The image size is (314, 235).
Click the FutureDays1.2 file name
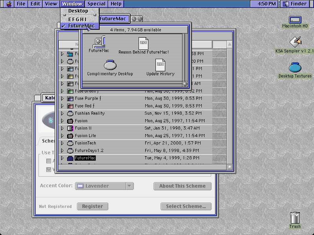tap(89, 150)
